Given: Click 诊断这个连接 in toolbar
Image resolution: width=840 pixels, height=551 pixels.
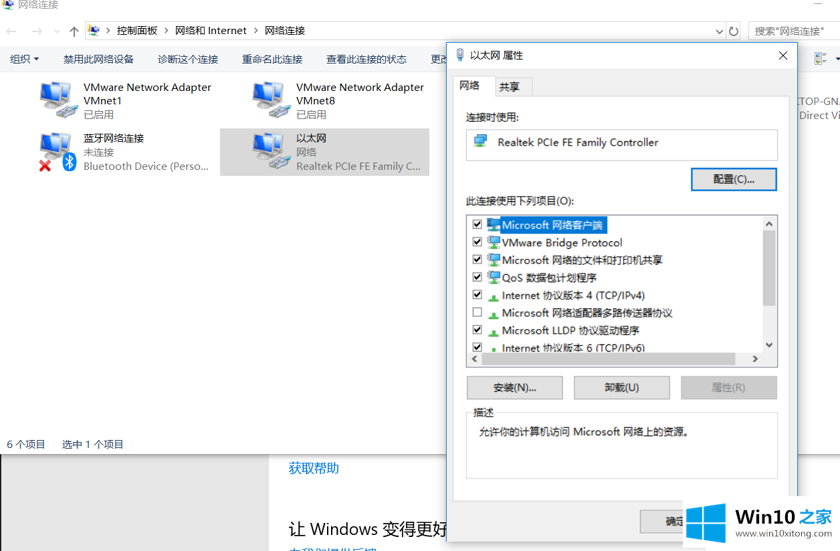Looking at the screenshot, I should click(188, 59).
